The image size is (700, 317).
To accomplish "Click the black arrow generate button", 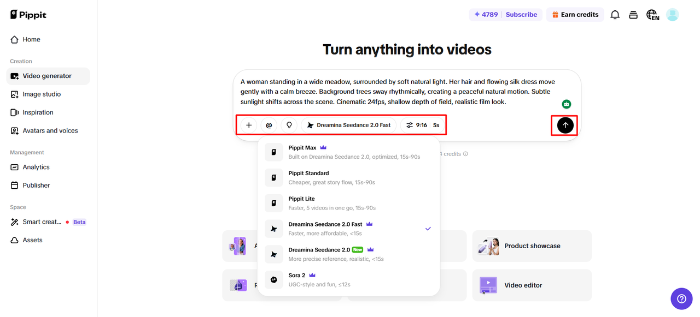I will 565,125.
